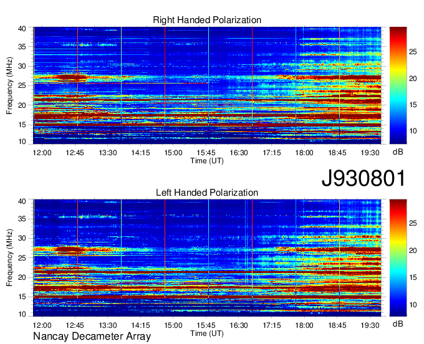Click the 18:00 time tick of bottom plot
Image resolution: width=424 pixels, height=344 pixels.
point(304,325)
